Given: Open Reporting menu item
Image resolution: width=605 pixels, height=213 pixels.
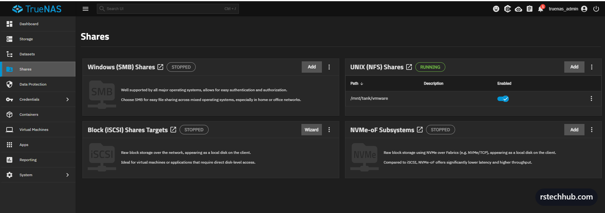Looking at the screenshot, I should 38,160.
